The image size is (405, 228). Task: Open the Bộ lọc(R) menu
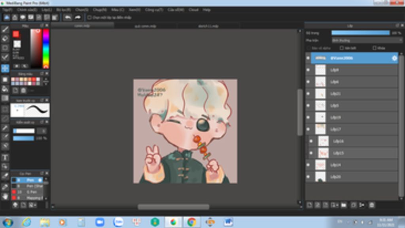point(64,10)
